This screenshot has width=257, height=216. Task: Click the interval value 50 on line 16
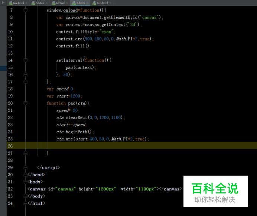point(66,74)
